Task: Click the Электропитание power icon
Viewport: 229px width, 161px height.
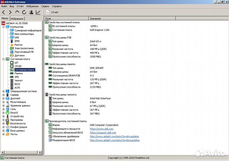Action: click(x=12, y=48)
